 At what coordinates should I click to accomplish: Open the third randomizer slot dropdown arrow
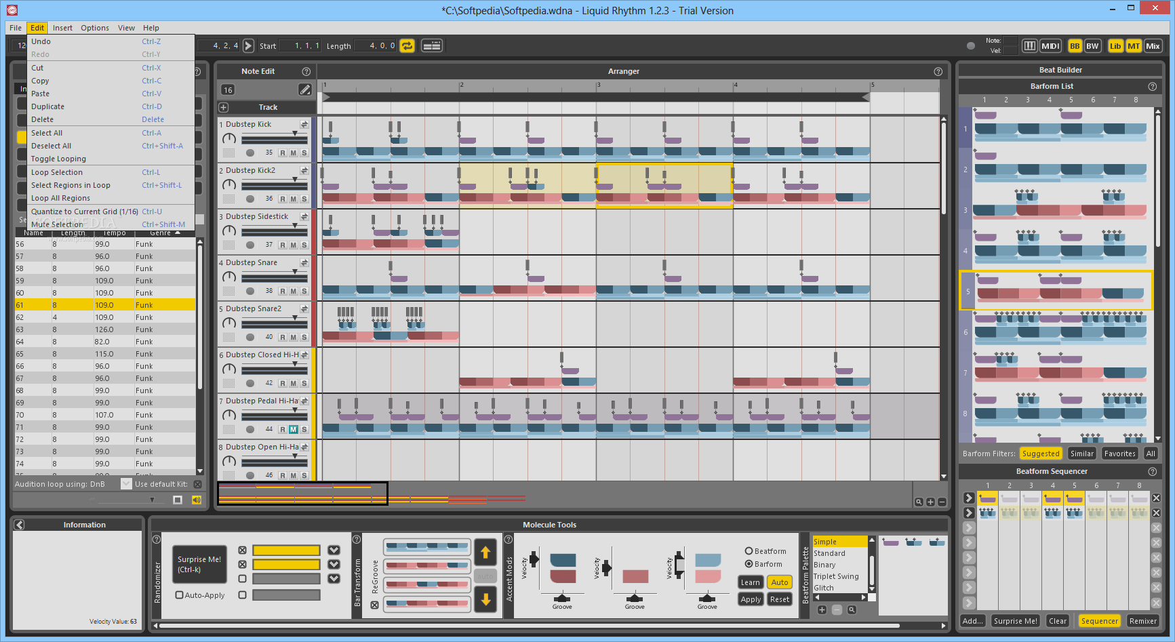(x=334, y=578)
